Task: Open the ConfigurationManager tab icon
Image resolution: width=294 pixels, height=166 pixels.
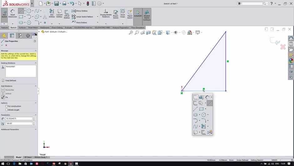Action: point(20,35)
